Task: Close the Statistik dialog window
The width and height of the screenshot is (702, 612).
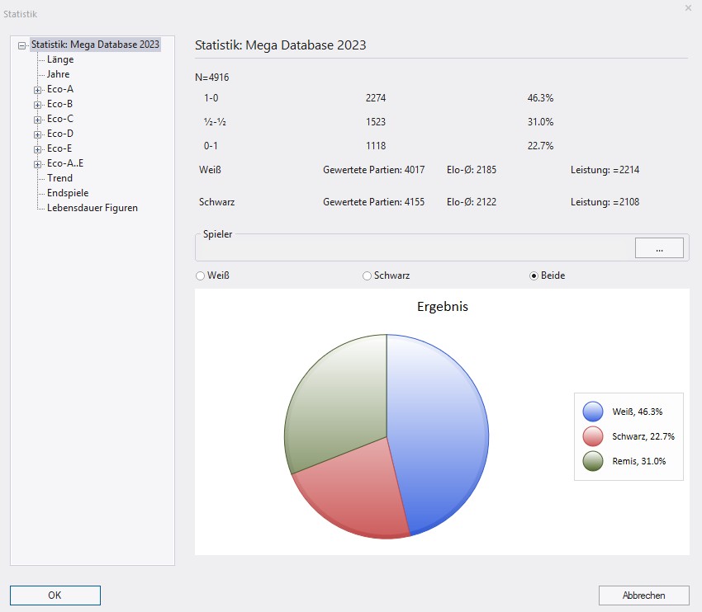Action: (688, 7)
